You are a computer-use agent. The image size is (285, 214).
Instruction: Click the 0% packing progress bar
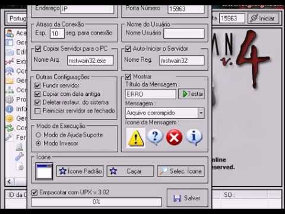tap(96, 202)
